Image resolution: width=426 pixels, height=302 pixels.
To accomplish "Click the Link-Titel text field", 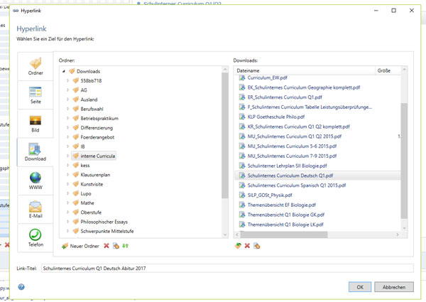I will 226,269.
